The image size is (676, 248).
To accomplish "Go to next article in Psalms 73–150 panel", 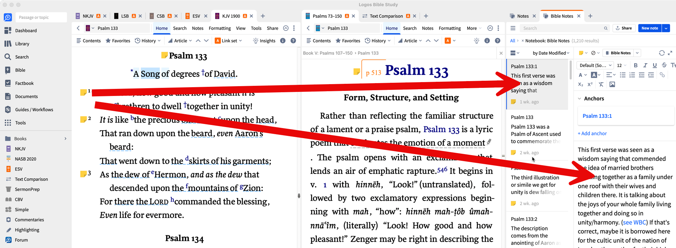I will coord(436,41).
